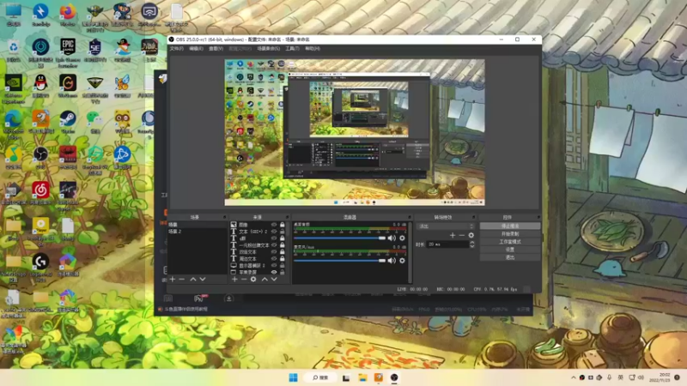Select Microsoft Edge desktop icon
Image resolution: width=687 pixels, height=386 pixels.
[13, 124]
